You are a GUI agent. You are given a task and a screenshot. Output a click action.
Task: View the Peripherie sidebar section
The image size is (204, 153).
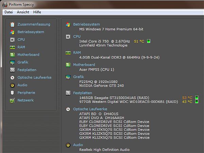[26, 93]
